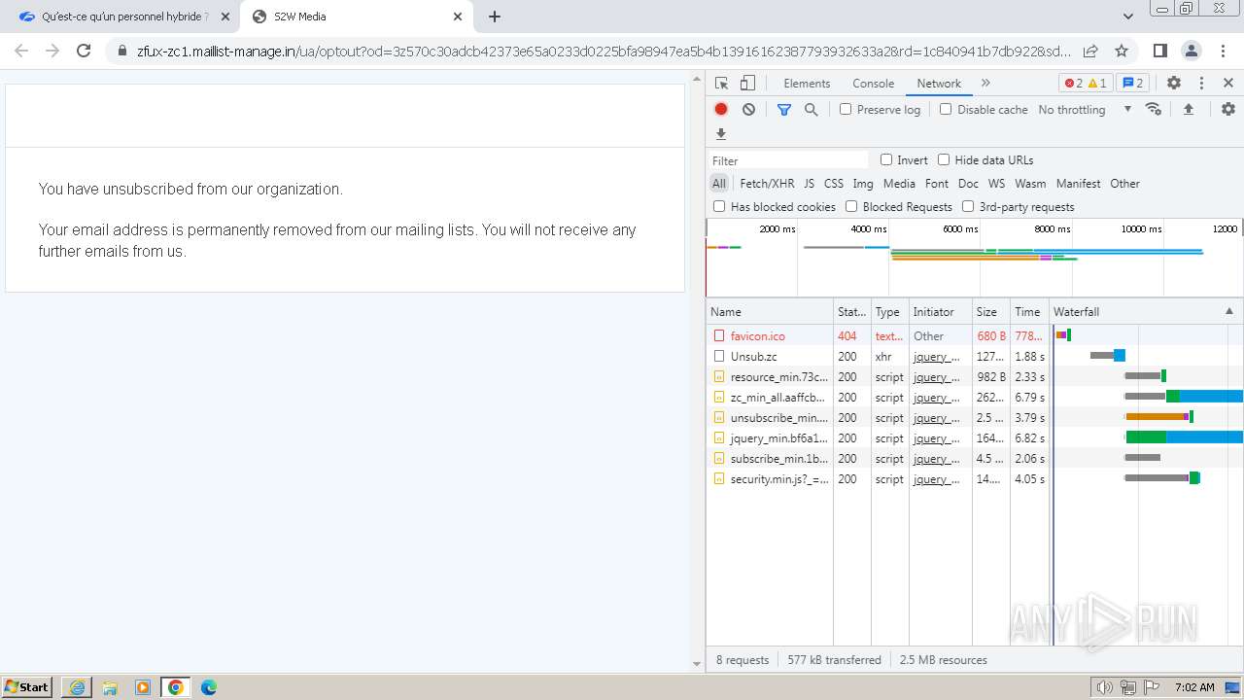Filter requests by Font type
The height and width of the screenshot is (700, 1244).
[x=937, y=184]
